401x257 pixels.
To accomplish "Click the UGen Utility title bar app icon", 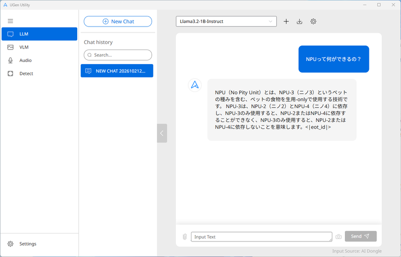I will [5, 5].
